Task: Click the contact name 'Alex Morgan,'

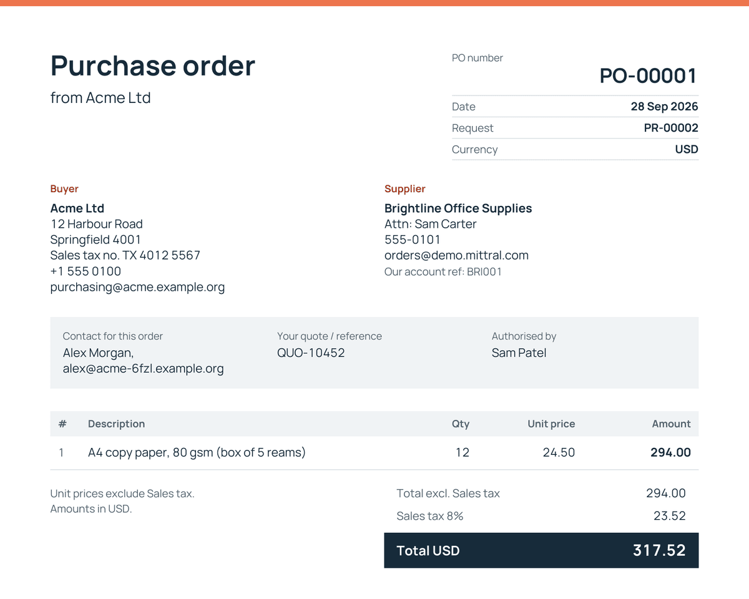Action: pyautogui.click(x=99, y=353)
